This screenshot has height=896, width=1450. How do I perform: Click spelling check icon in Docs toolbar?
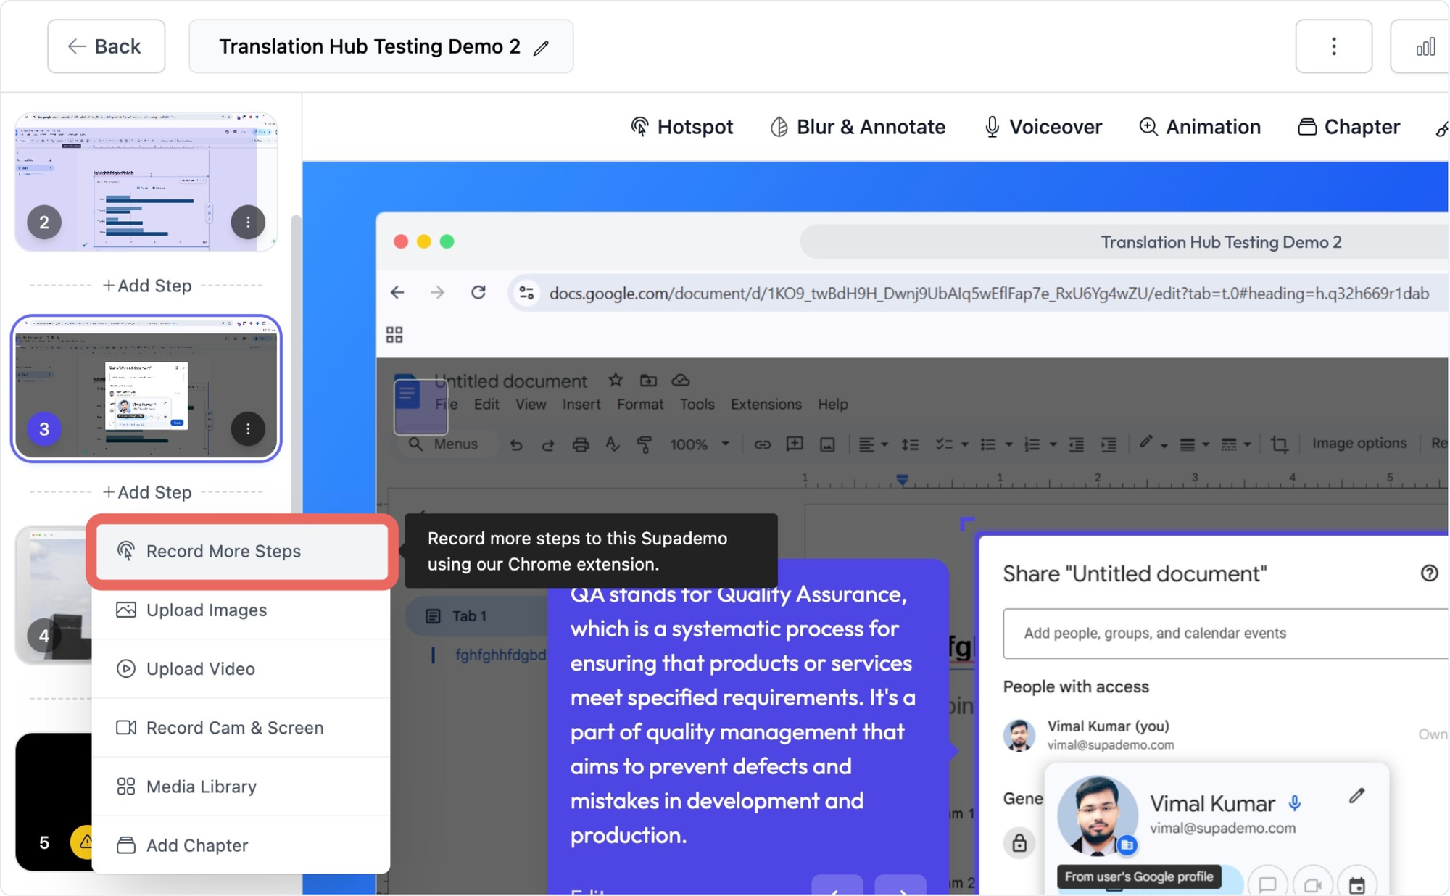[x=613, y=444]
